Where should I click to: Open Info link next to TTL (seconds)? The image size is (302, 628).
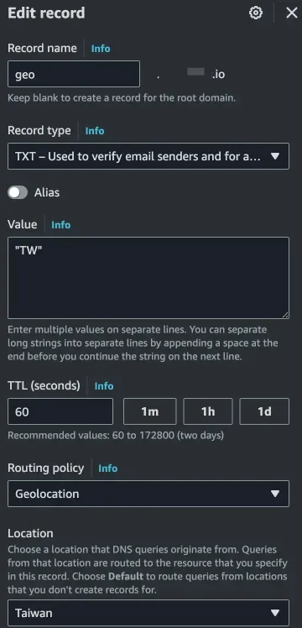[x=104, y=386]
